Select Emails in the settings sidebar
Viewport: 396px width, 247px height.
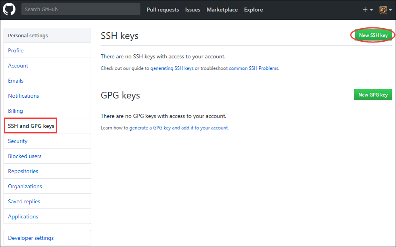(47, 81)
